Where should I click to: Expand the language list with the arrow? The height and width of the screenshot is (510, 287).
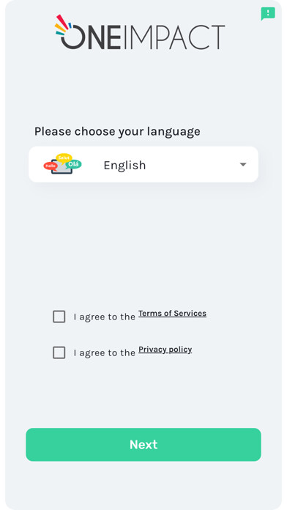tap(243, 165)
